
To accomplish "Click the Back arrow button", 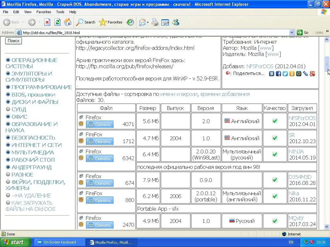I will (7, 22).
